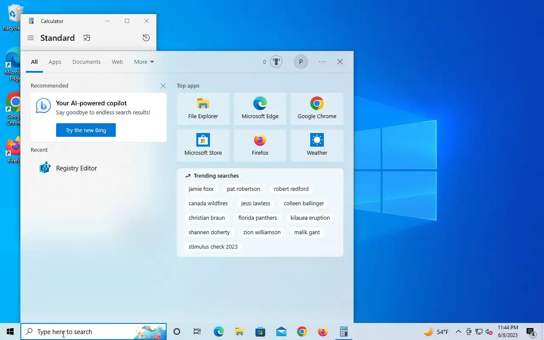544x340 pixels.
Task: Search trending topic kilauea eruption
Action: point(310,218)
